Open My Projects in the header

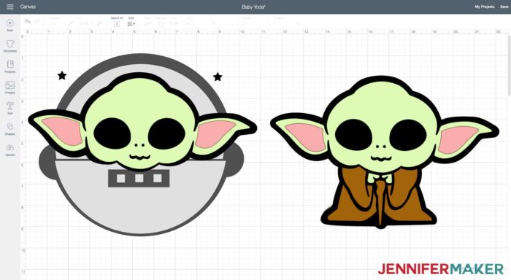[484, 7]
